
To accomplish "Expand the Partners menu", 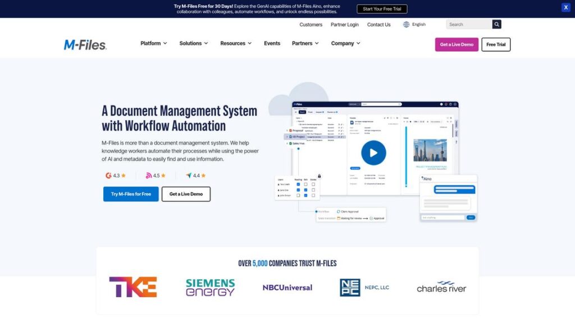I will point(305,43).
